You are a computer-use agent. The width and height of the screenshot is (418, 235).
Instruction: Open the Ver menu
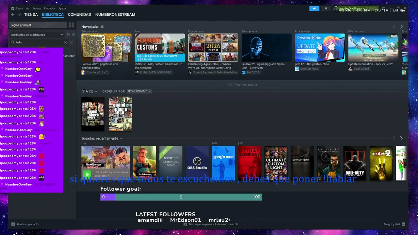(27, 8)
